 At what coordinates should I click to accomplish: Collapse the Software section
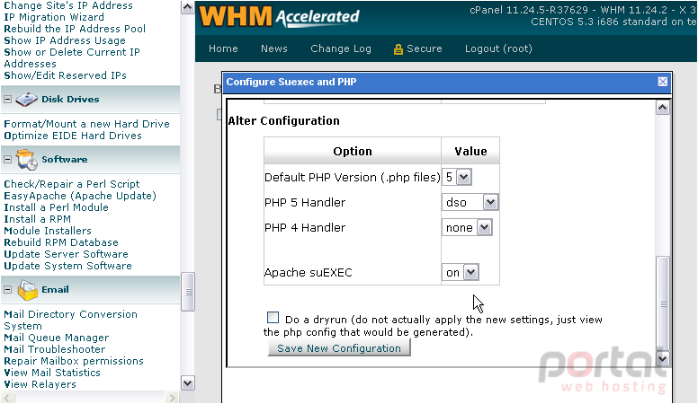point(7,160)
